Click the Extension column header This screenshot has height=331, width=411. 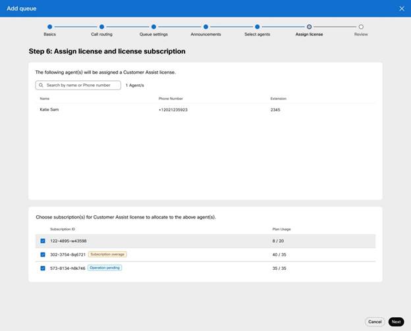coord(279,99)
